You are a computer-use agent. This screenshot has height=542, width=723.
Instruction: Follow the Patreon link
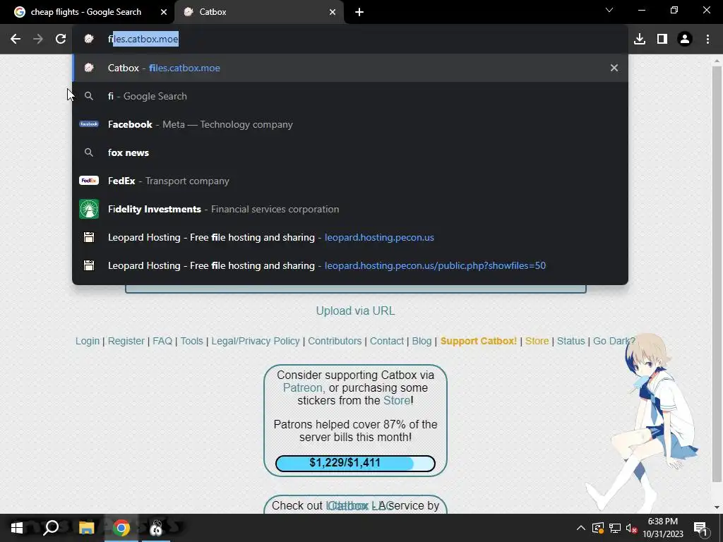click(302, 387)
